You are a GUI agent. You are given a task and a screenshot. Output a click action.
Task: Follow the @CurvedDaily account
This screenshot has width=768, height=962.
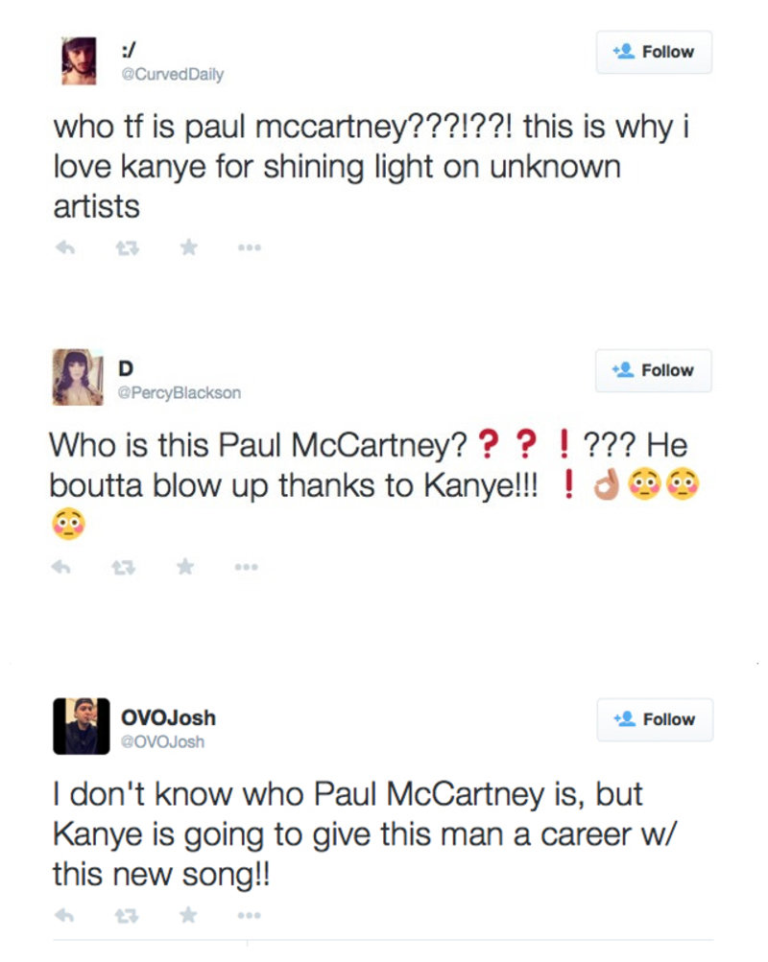(654, 52)
